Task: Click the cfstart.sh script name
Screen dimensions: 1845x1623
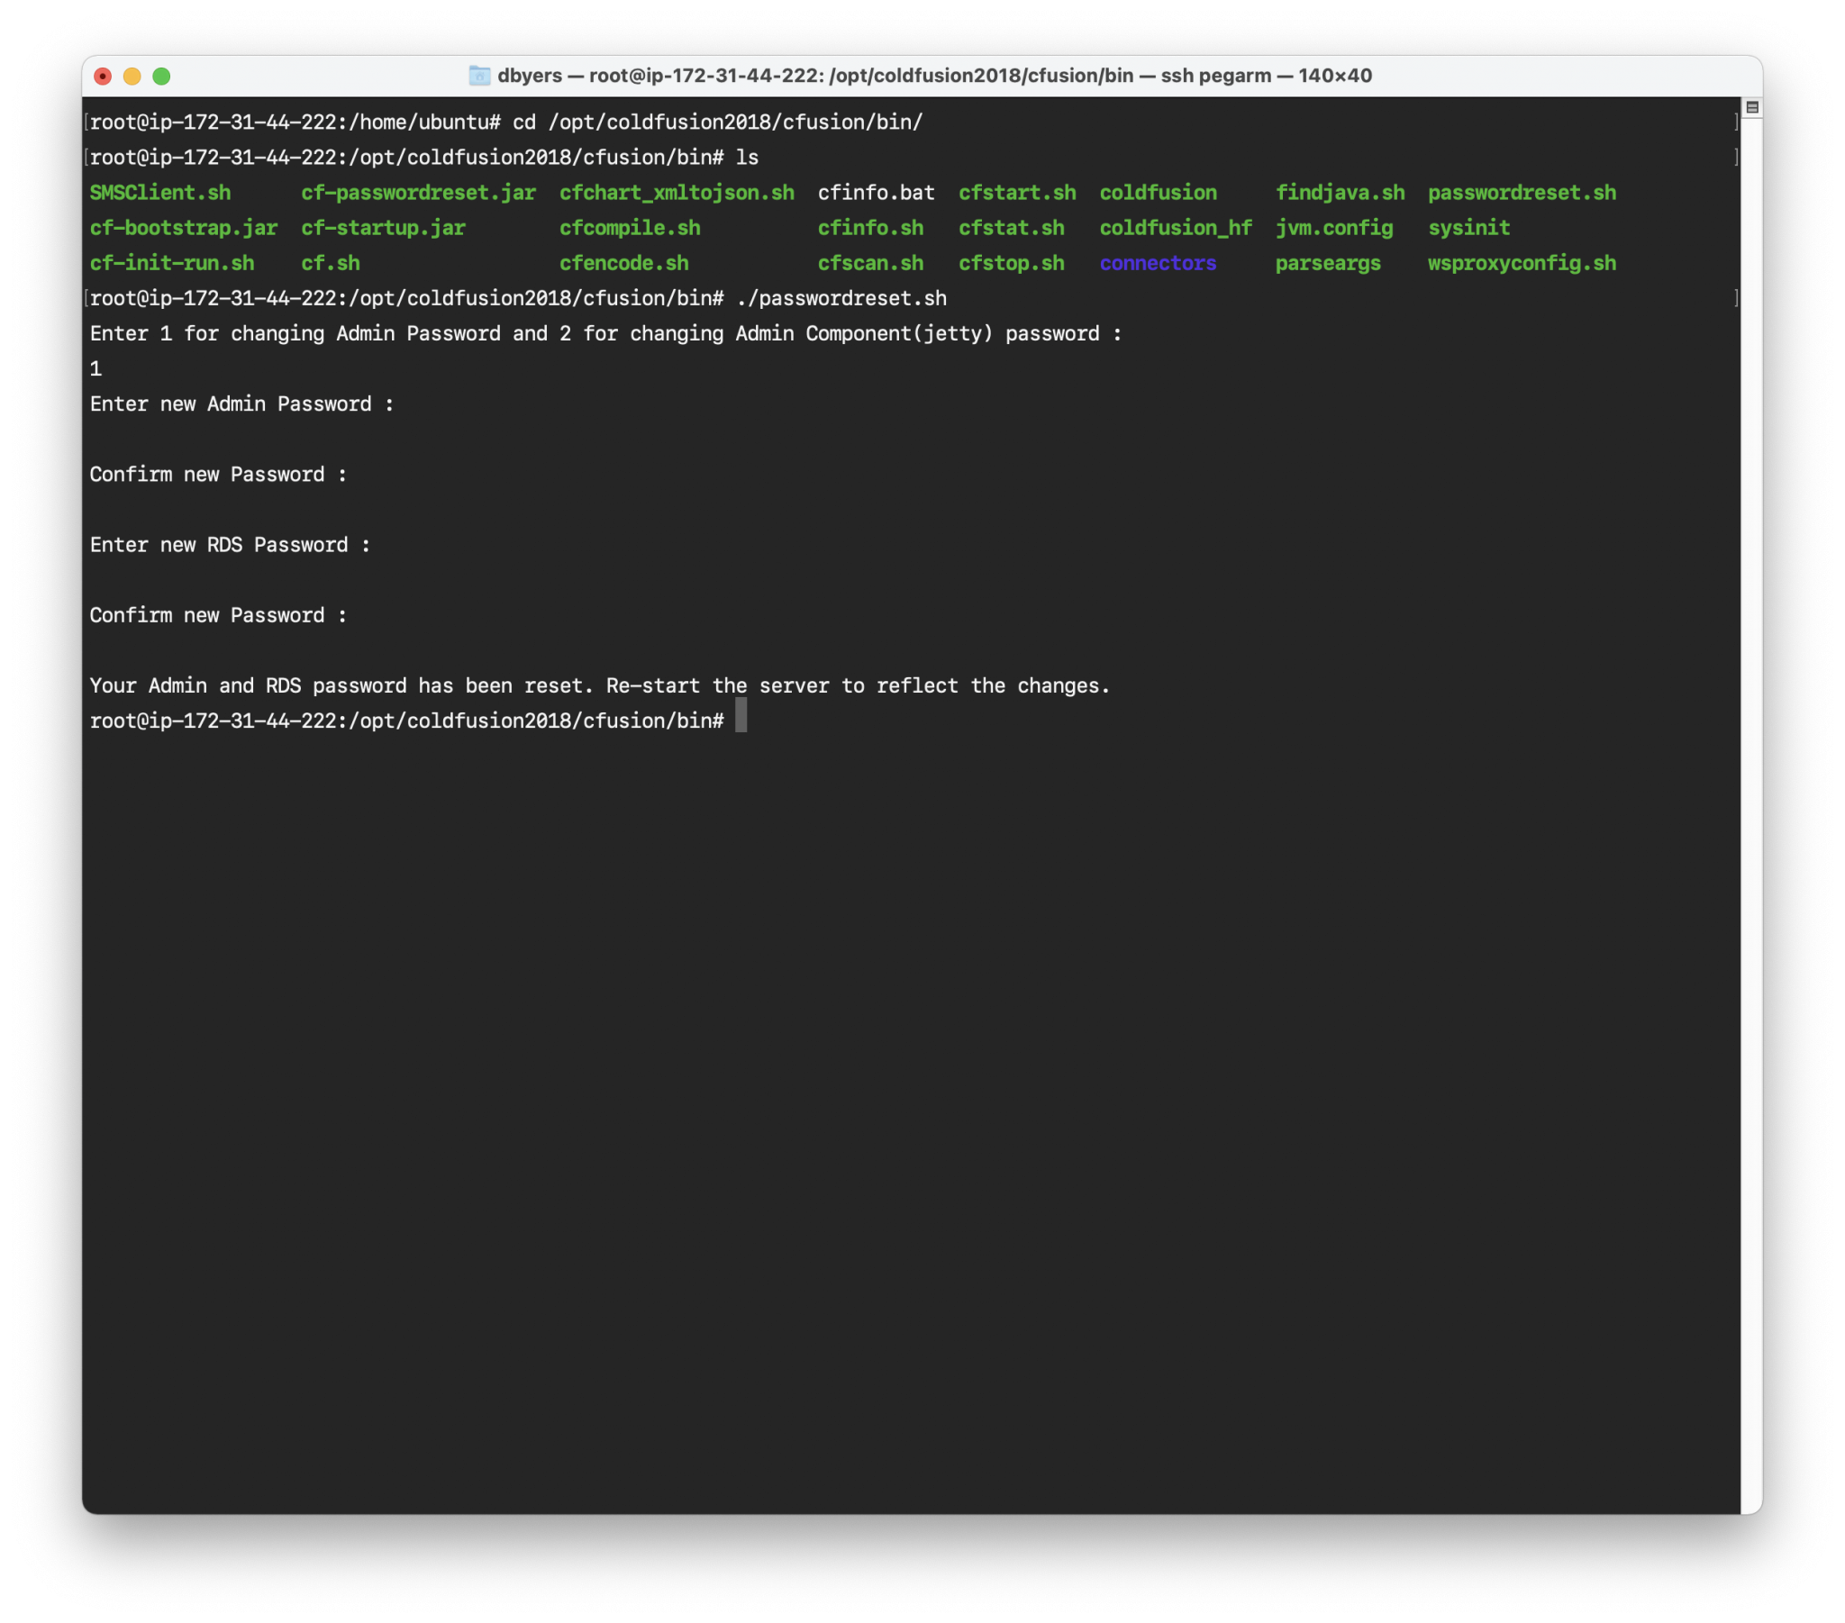Action: pos(1017,192)
